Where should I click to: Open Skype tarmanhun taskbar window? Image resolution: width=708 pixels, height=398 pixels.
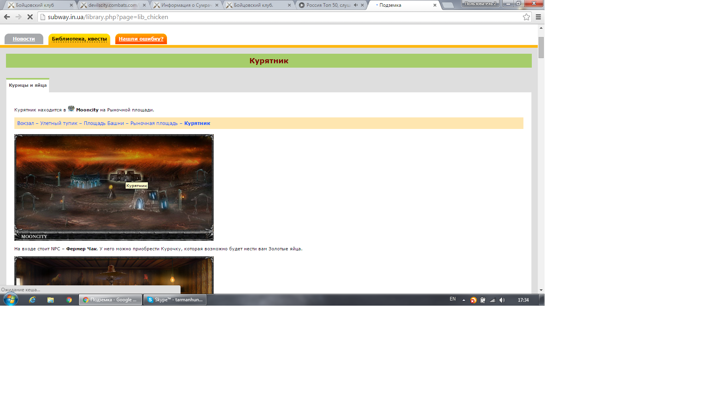point(175,300)
